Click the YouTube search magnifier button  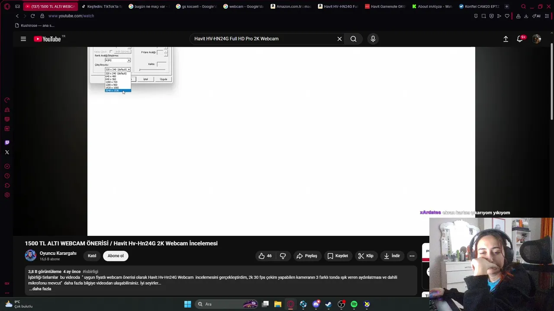click(354, 39)
